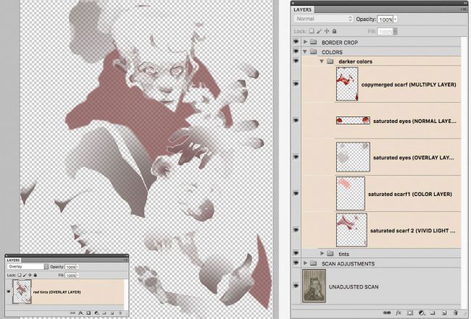The width and height of the screenshot is (471, 319).
Task: Select the copymerged scarf (MULTIPLY LAYER) layer
Action: (x=406, y=84)
